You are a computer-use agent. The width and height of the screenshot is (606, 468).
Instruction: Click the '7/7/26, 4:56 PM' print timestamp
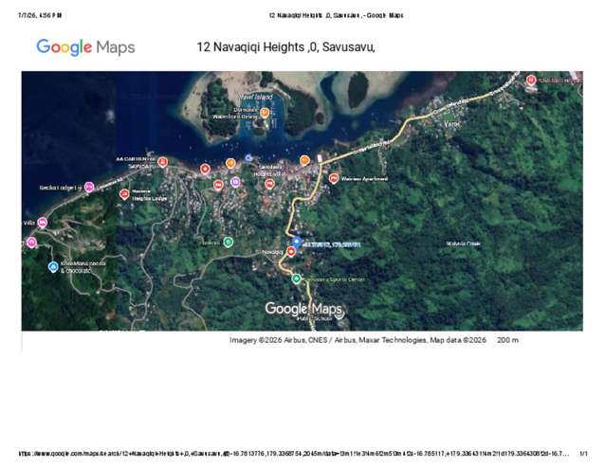(40, 15)
